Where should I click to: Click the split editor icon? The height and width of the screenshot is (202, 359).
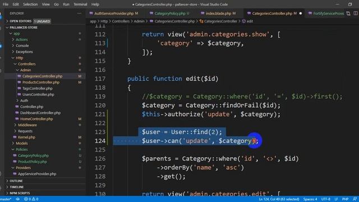pyautogui.click(x=356, y=13)
